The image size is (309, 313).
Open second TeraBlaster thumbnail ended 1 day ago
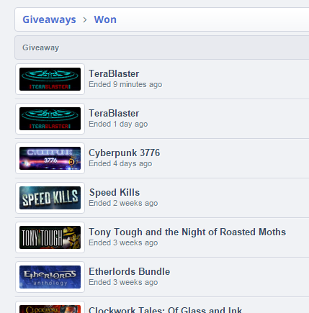[x=50, y=119]
